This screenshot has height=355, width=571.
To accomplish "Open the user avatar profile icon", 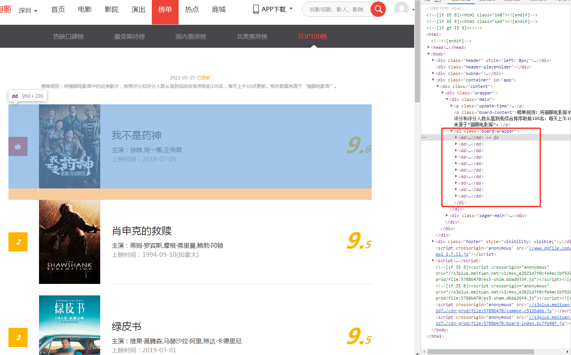I will coord(402,10).
